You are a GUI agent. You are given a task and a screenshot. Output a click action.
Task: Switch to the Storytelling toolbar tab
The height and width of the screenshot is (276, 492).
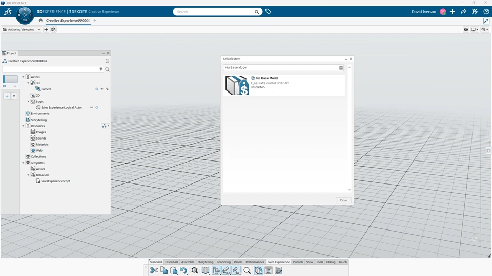206,262
